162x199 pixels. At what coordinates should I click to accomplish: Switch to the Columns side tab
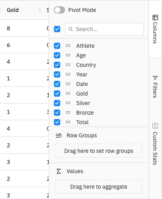(155, 29)
